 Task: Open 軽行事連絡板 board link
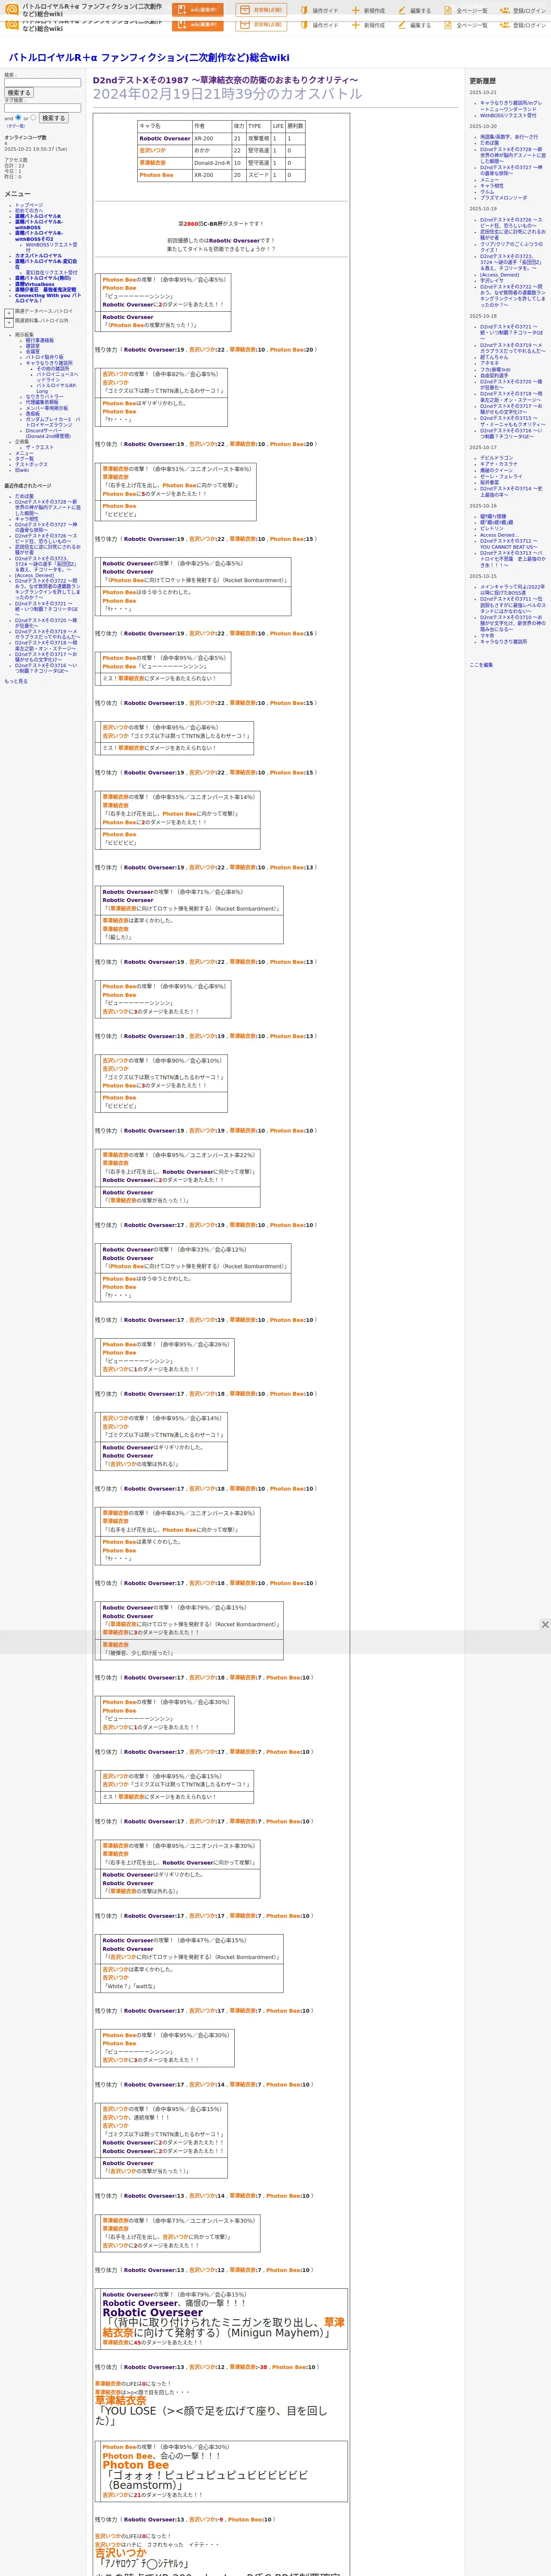click(x=40, y=341)
